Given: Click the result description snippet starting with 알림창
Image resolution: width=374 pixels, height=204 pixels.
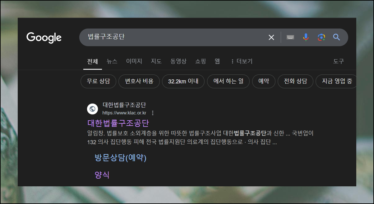Looking at the screenshot, I should tap(201, 138).
